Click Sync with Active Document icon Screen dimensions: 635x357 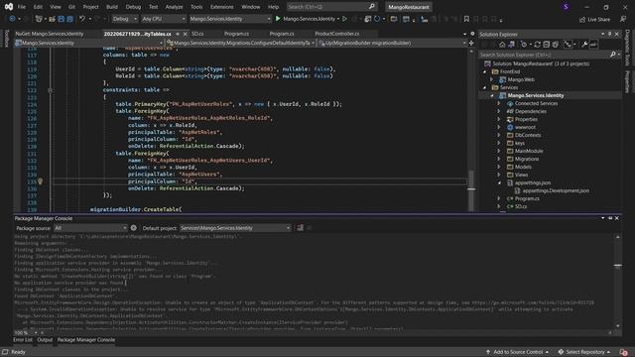(x=538, y=45)
